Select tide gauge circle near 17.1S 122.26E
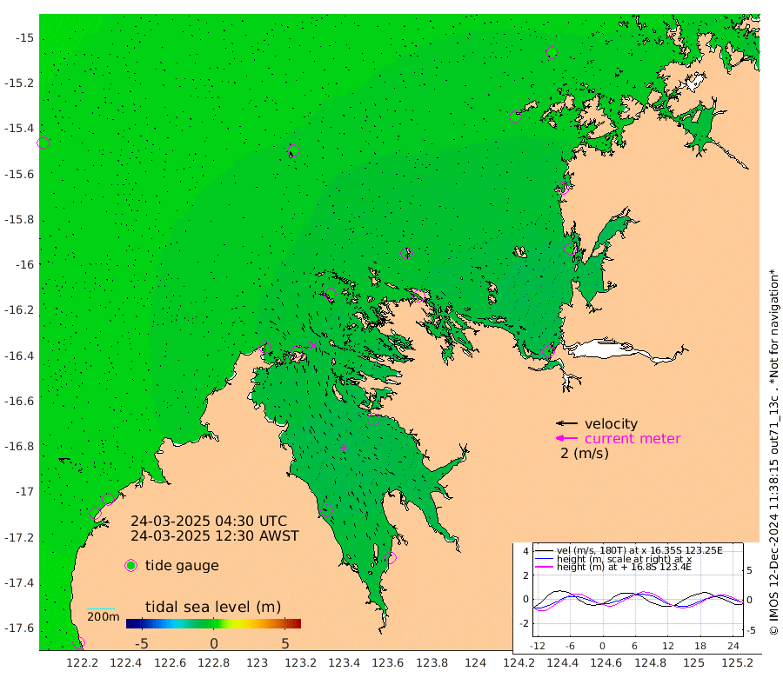This screenshot has height=678, width=783. [95, 513]
